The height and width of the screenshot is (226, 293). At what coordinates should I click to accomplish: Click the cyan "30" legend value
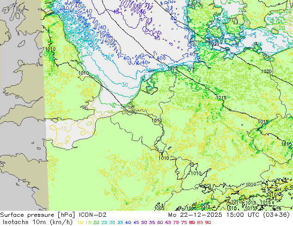[x=112, y=222]
